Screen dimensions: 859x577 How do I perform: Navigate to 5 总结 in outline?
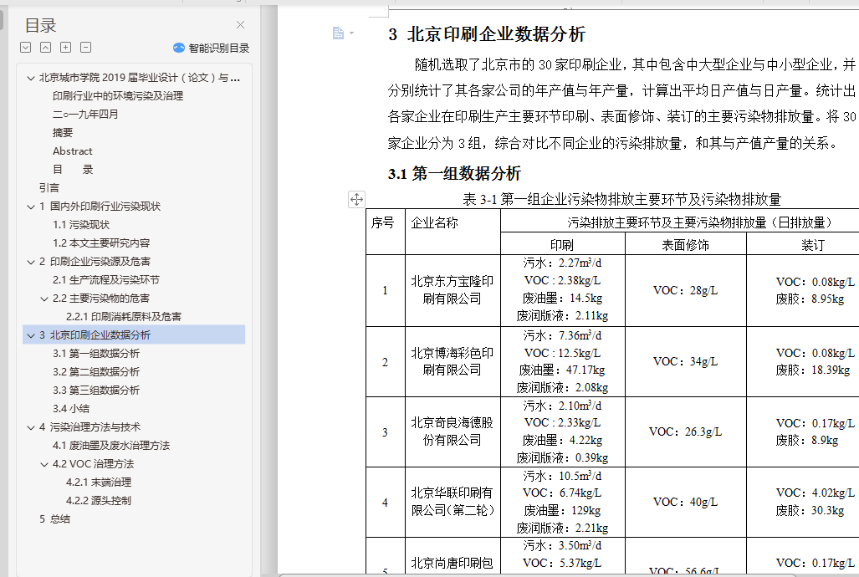click(54, 519)
